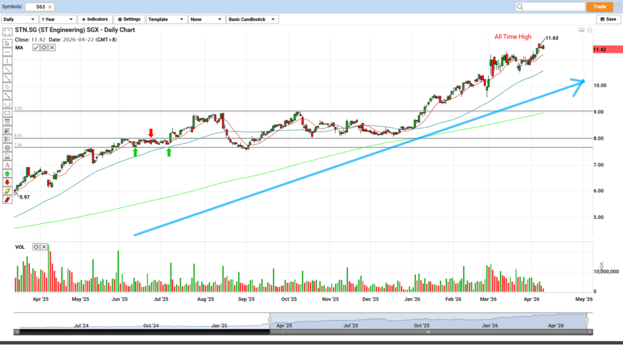The width and height of the screenshot is (623, 345).
Task: Toggle MA indicator visibility checkmark
Action: coord(36,47)
